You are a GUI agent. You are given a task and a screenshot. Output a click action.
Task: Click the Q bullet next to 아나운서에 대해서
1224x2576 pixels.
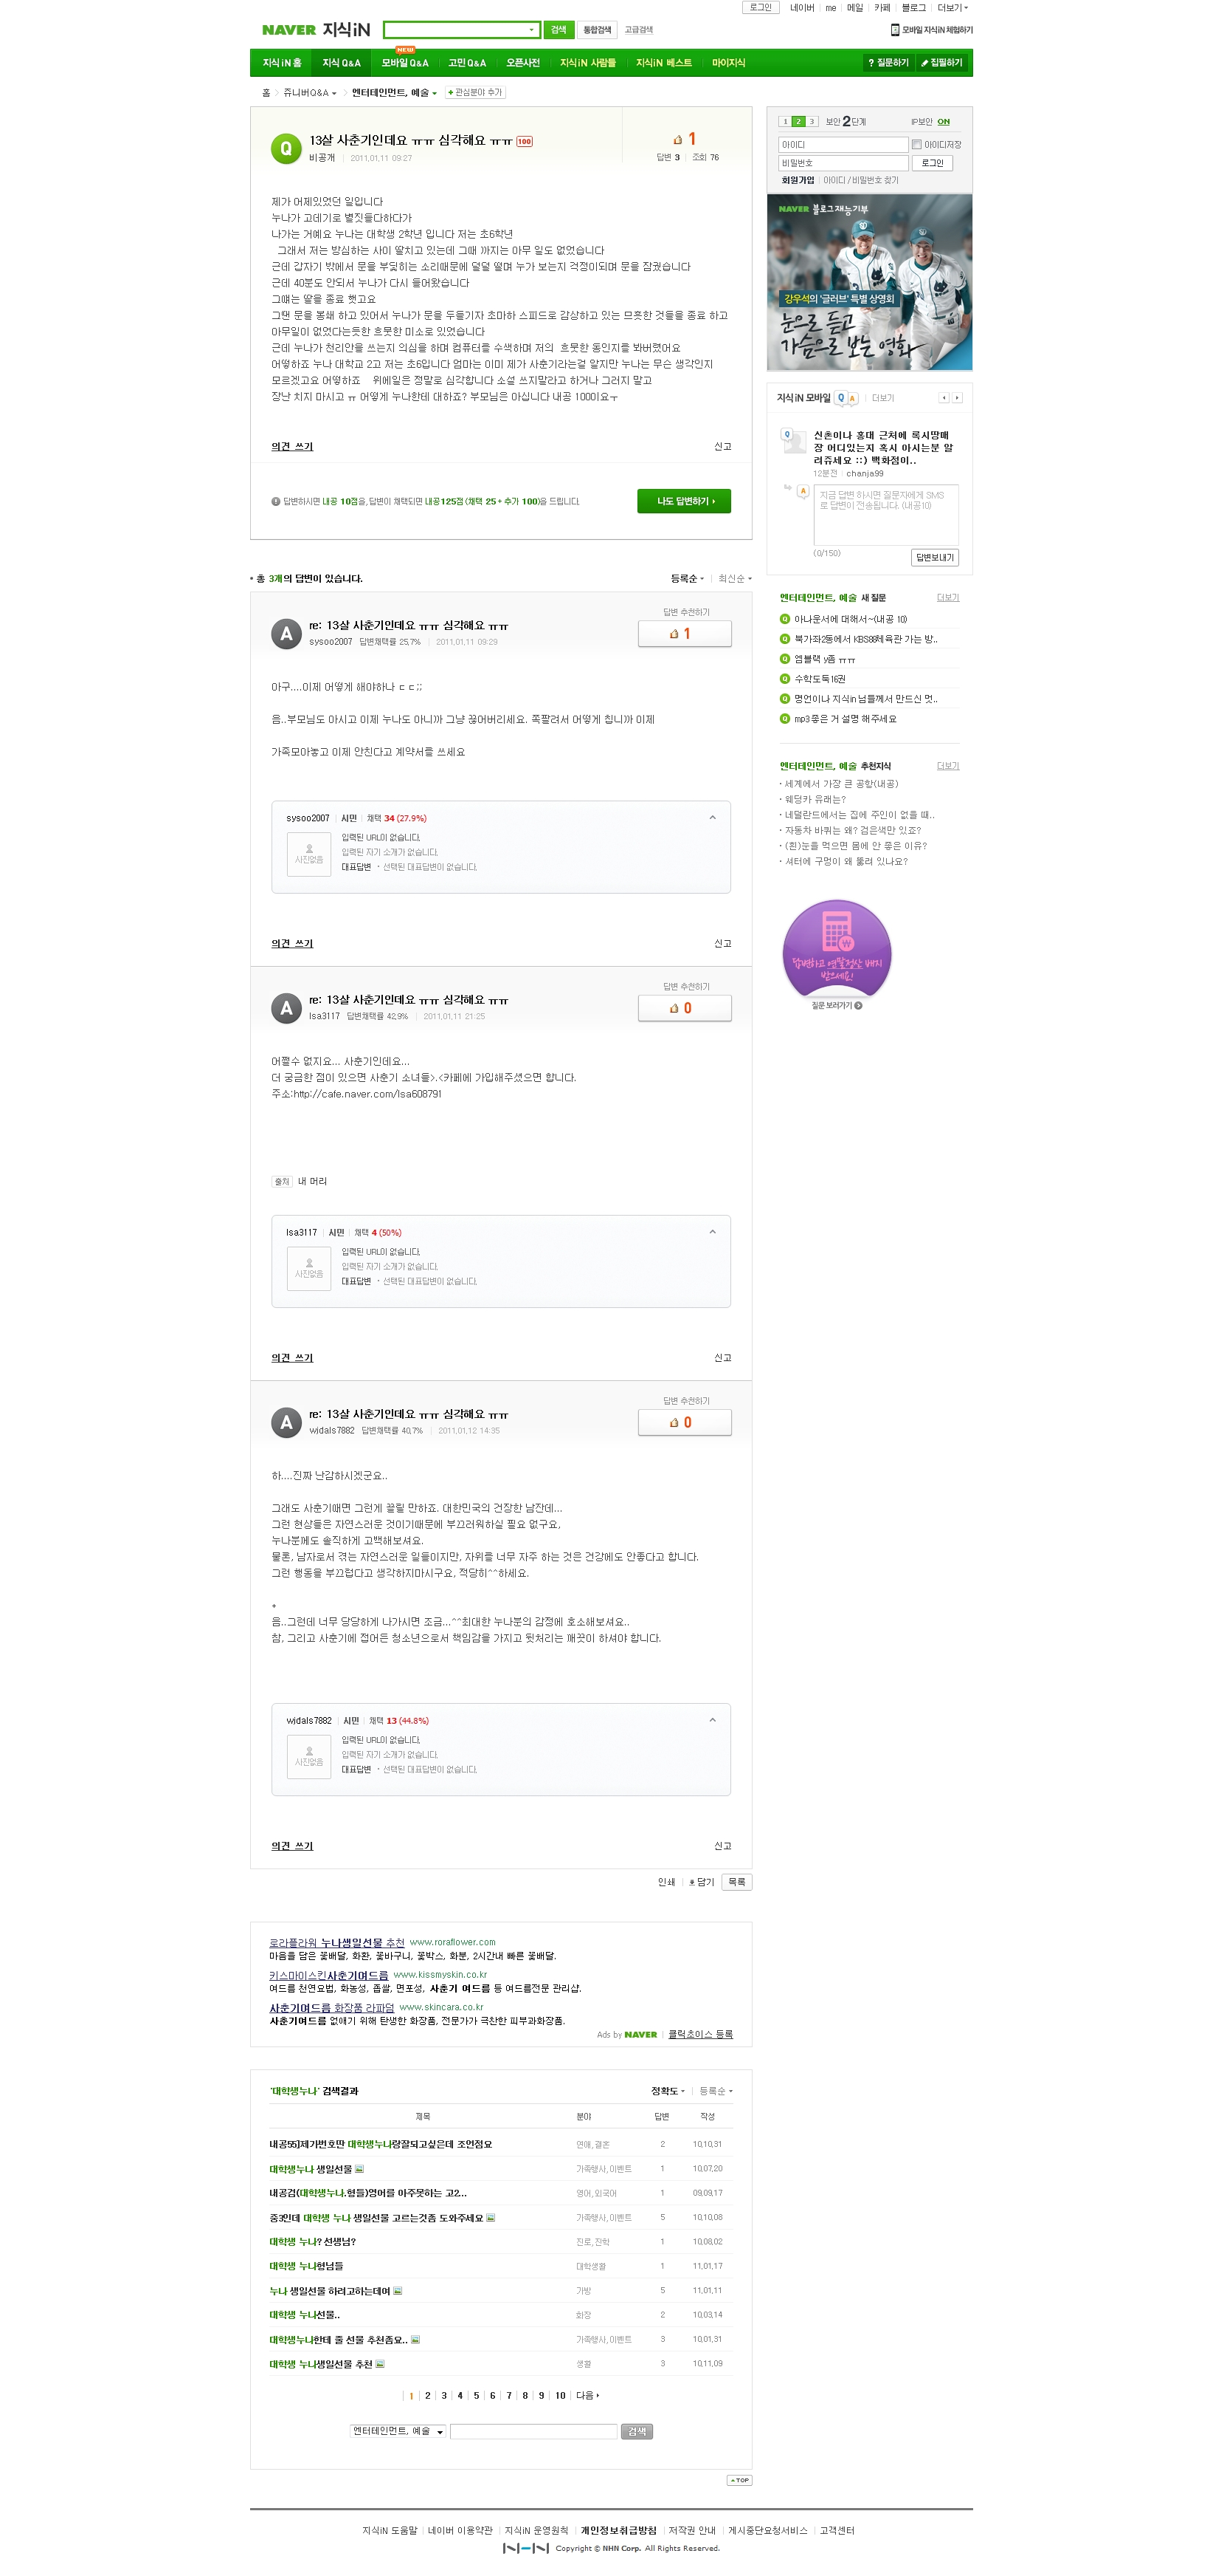point(784,619)
